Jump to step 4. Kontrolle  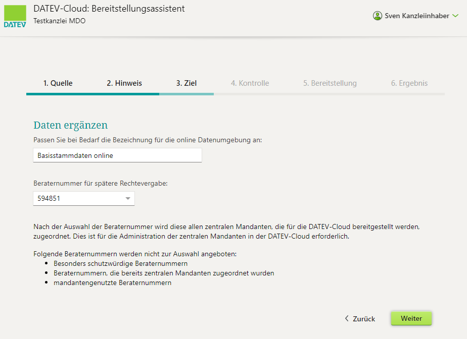click(x=250, y=83)
